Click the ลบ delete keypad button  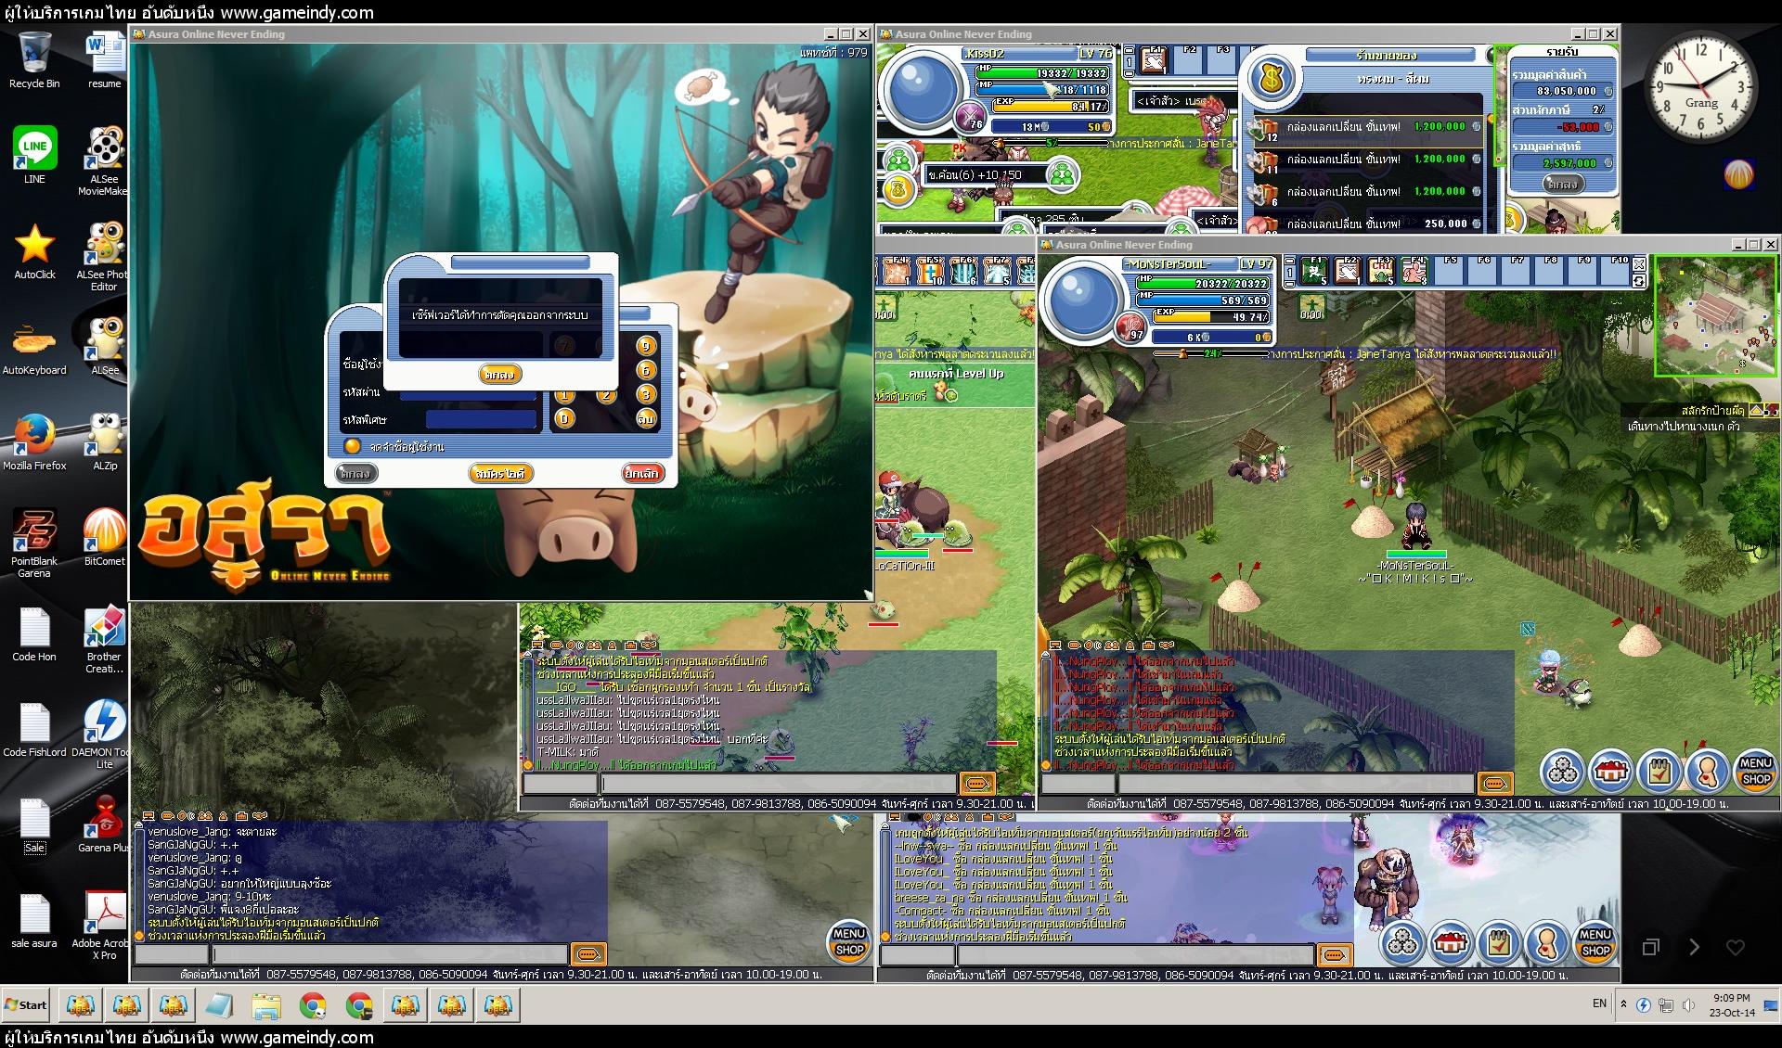click(646, 418)
